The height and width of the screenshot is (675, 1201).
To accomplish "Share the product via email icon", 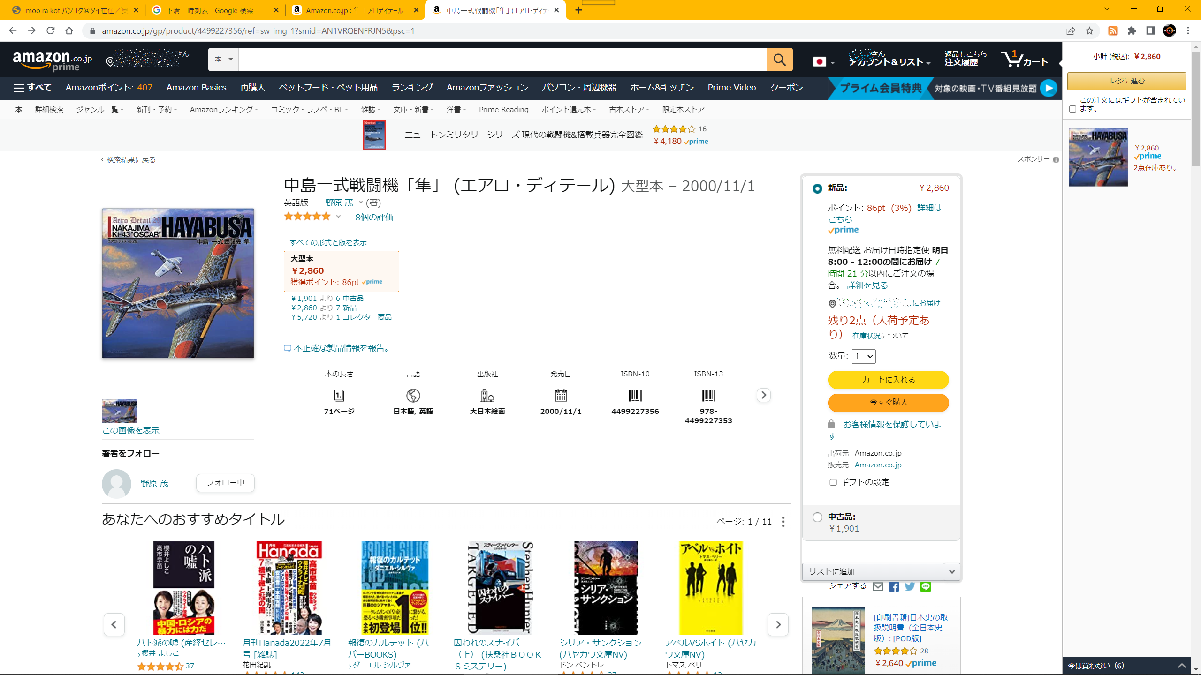I will (878, 586).
